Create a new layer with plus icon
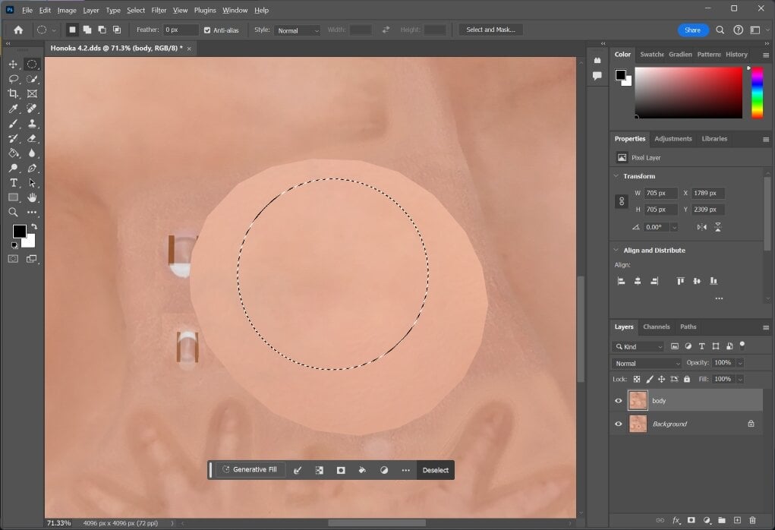 click(737, 520)
